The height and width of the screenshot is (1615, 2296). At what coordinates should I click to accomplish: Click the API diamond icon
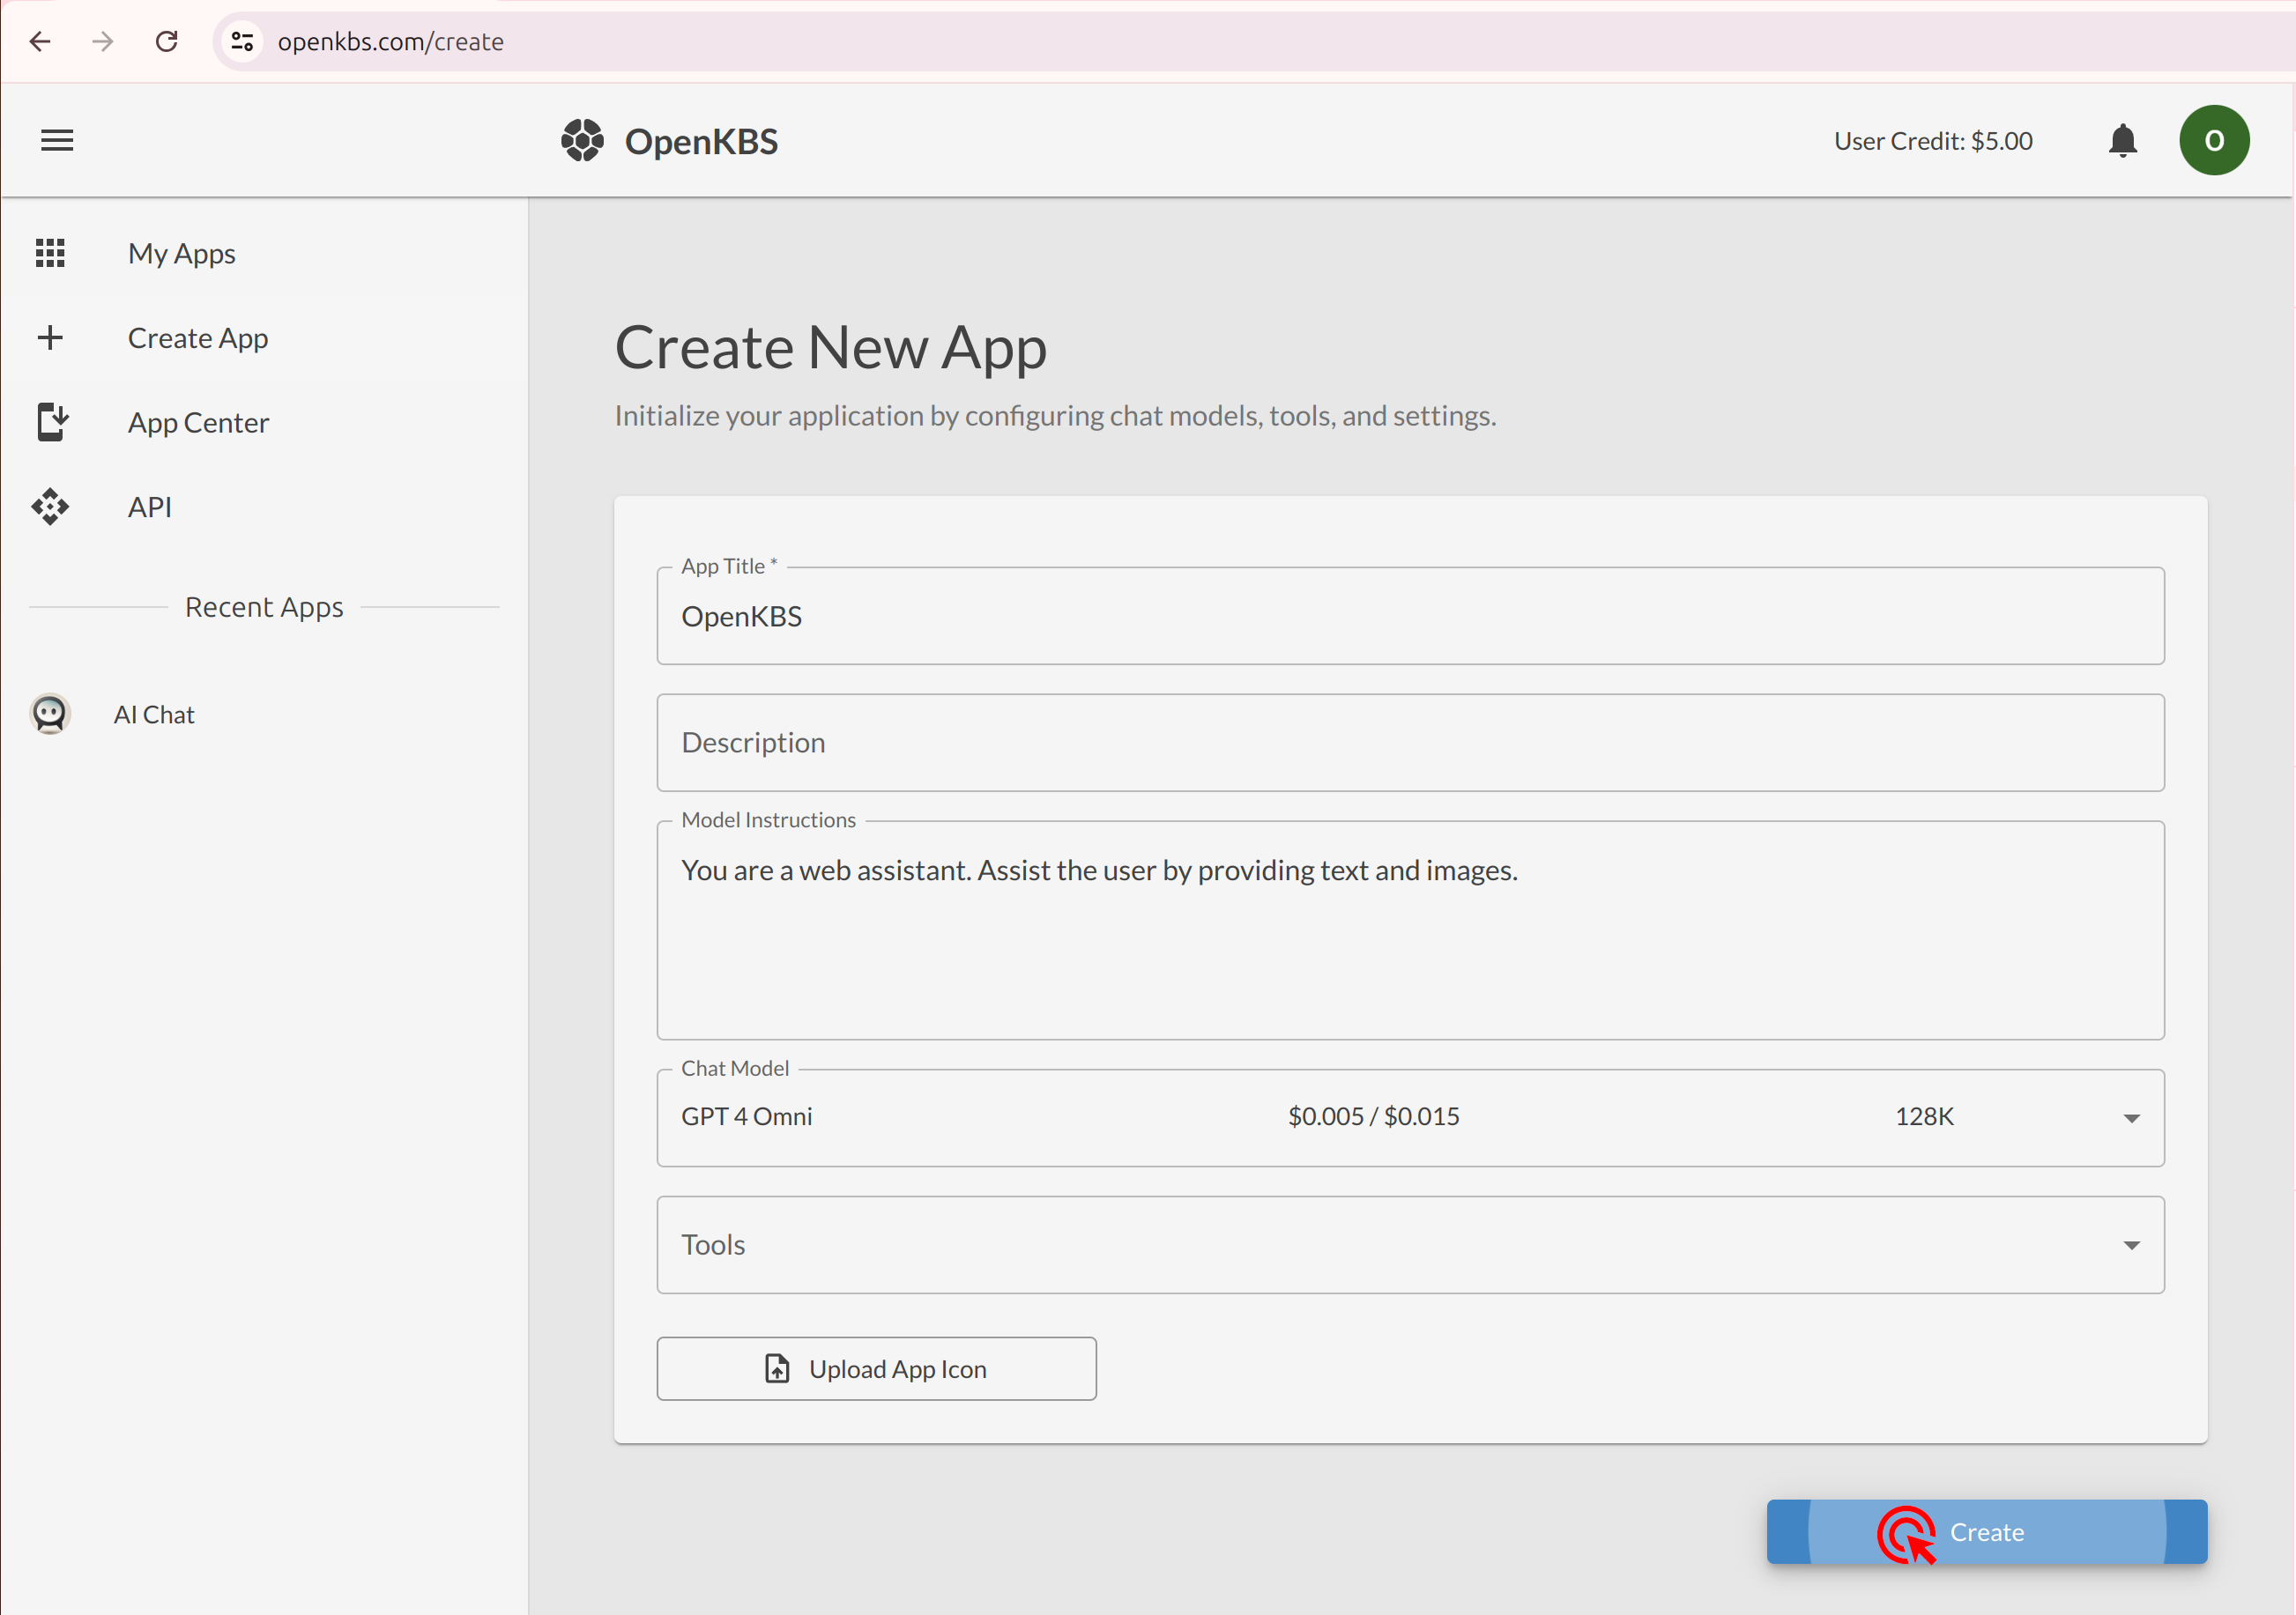51,508
